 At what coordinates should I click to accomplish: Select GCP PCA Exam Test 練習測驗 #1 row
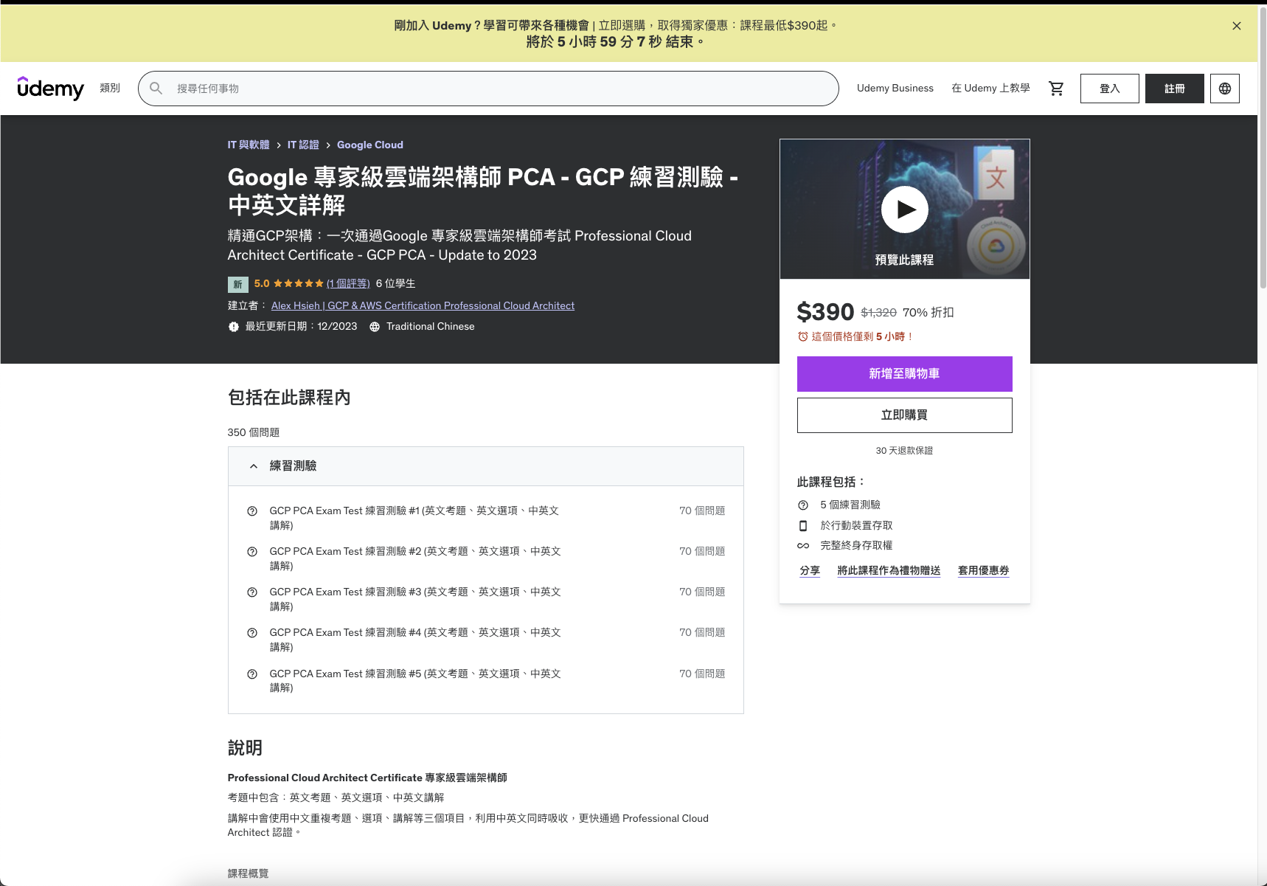tap(486, 518)
